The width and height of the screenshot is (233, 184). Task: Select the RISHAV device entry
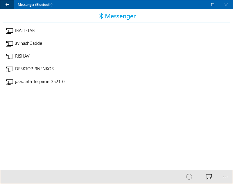pyautogui.click(x=23, y=56)
